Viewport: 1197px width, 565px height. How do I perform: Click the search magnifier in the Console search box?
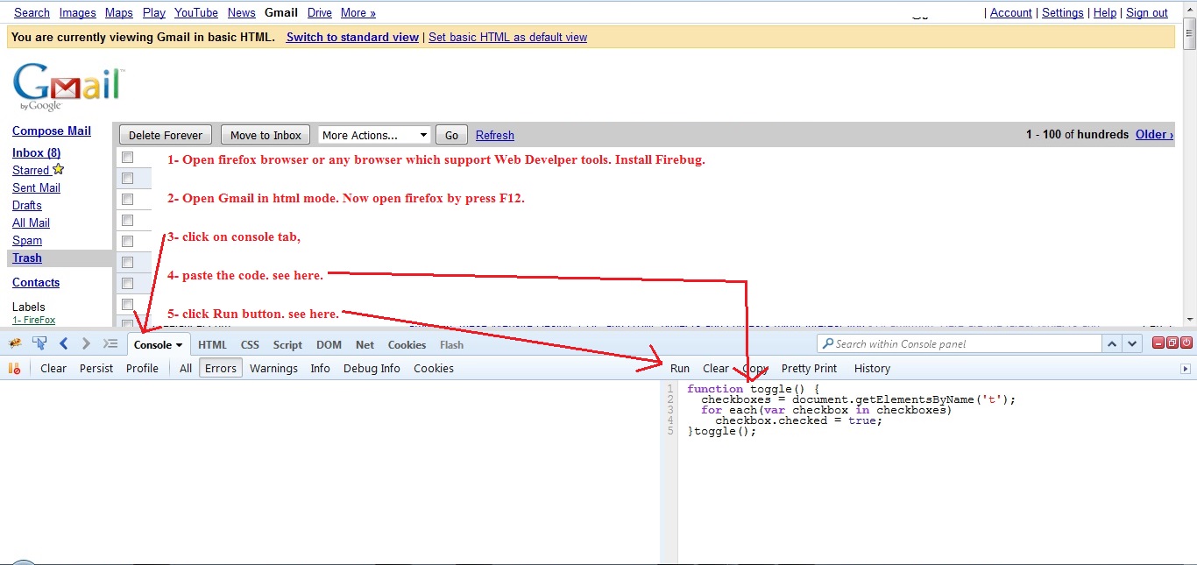(827, 344)
